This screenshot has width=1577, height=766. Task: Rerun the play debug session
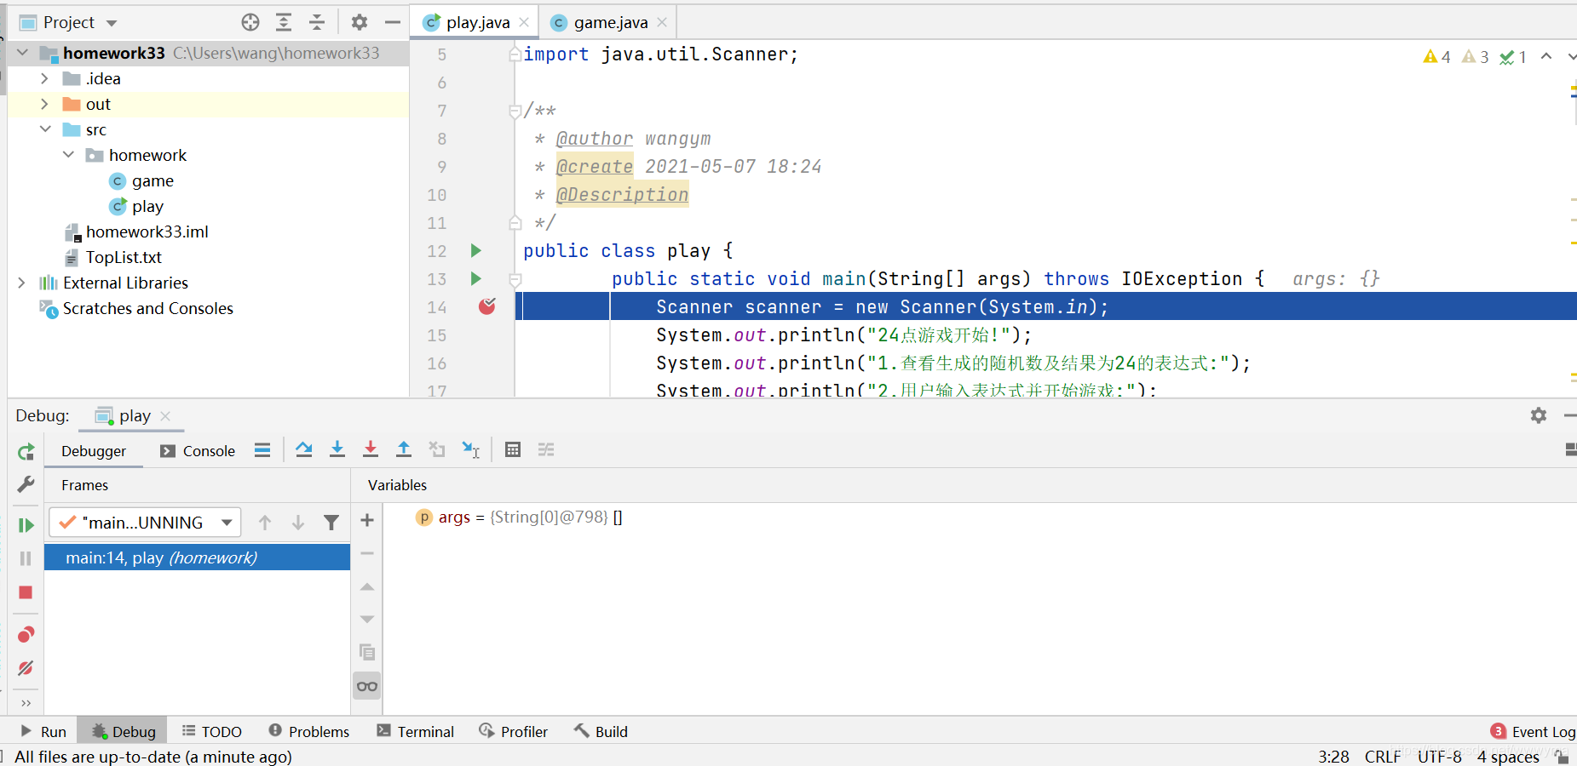[26, 451]
